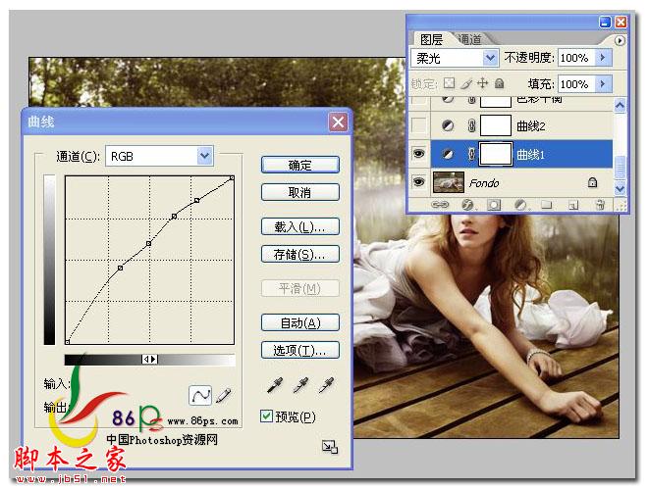Create a new layer group
The height and width of the screenshot is (490, 648).
click(x=547, y=205)
